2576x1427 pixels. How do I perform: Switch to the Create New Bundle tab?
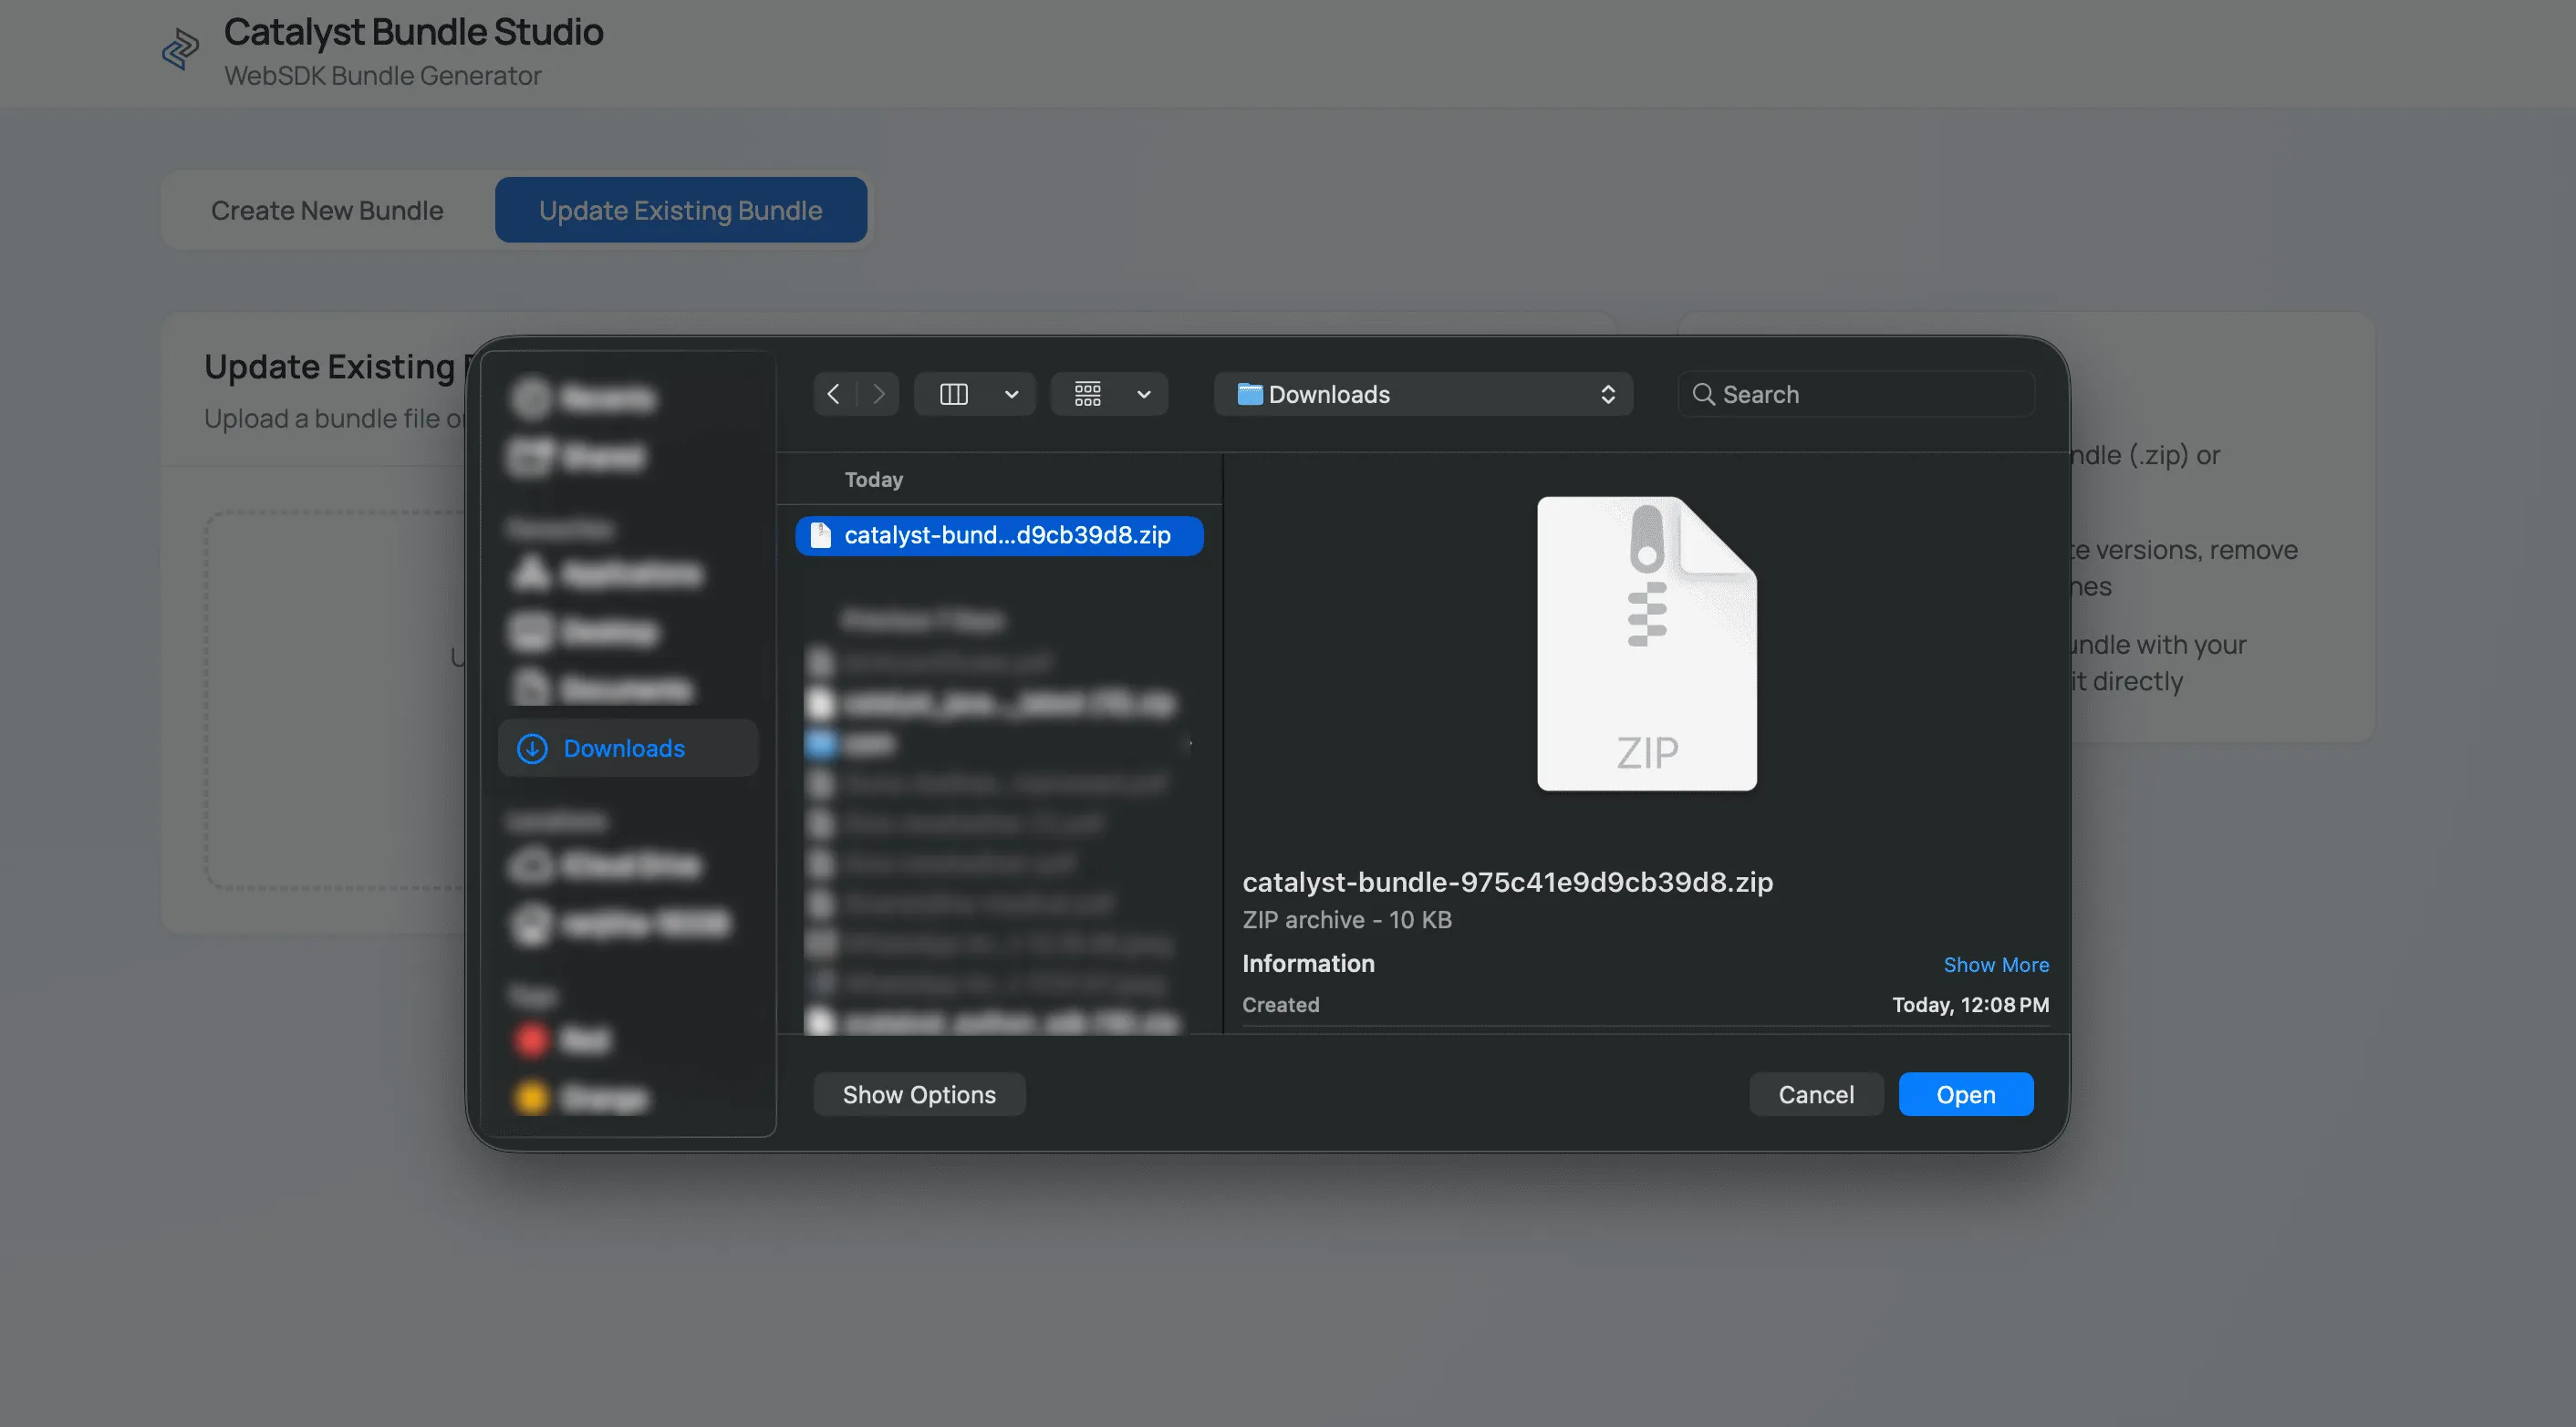pyautogui.click(x=327, y=210)
